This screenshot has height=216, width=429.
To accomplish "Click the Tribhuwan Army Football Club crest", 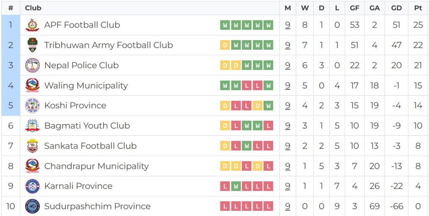I will (x=32, y=45).
